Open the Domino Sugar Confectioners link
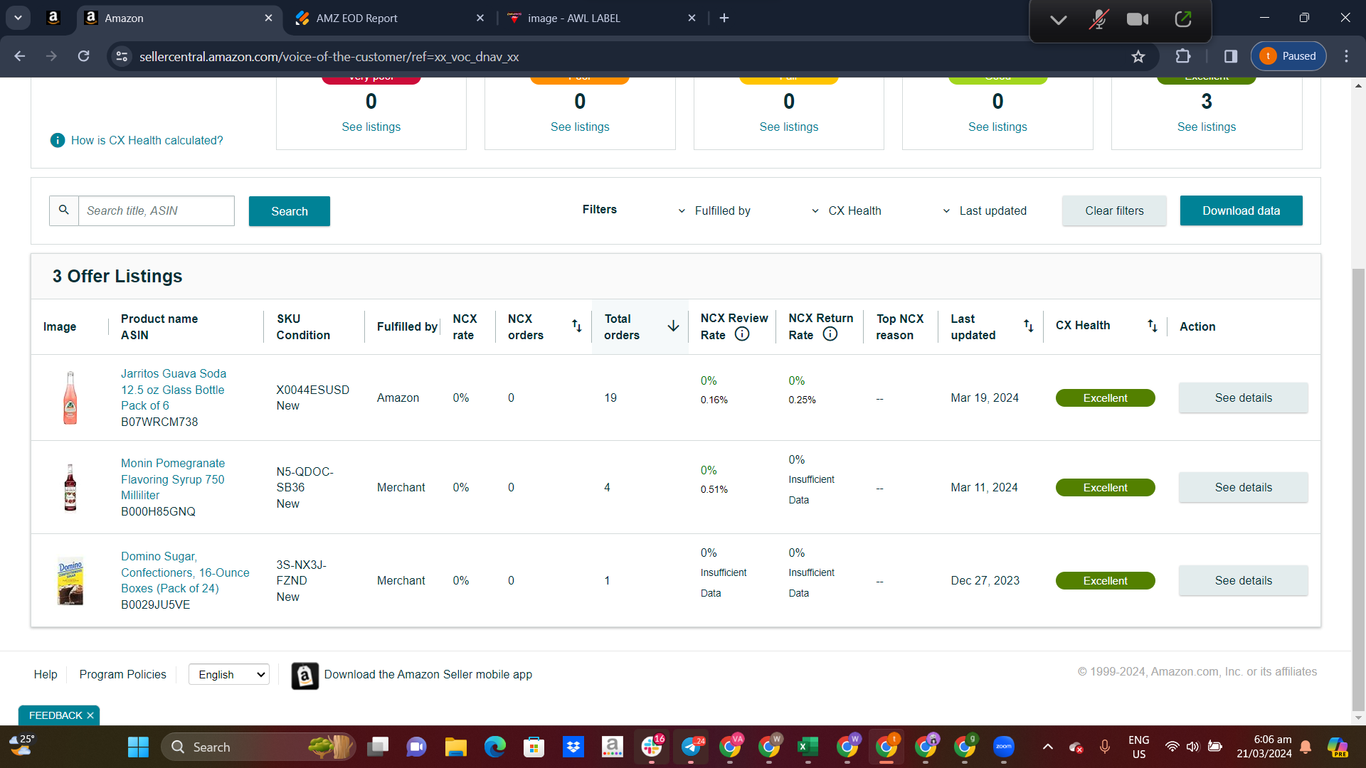The width and height of the screenshot is (1366, 768). [185, 572]
